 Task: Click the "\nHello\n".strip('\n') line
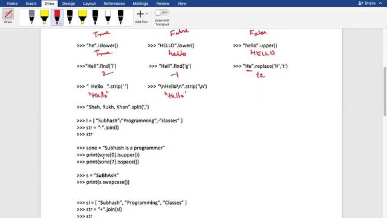click(177, 87)
